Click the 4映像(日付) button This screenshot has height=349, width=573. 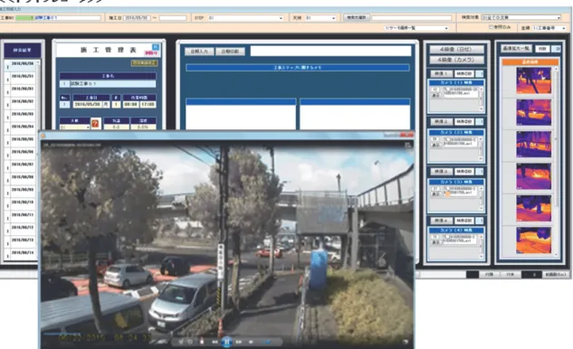(x=456, y=50)
